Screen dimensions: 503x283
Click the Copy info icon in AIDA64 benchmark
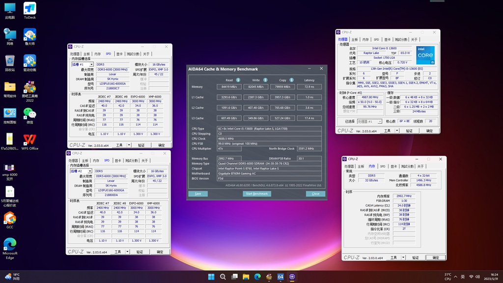(x=291, y=80)
